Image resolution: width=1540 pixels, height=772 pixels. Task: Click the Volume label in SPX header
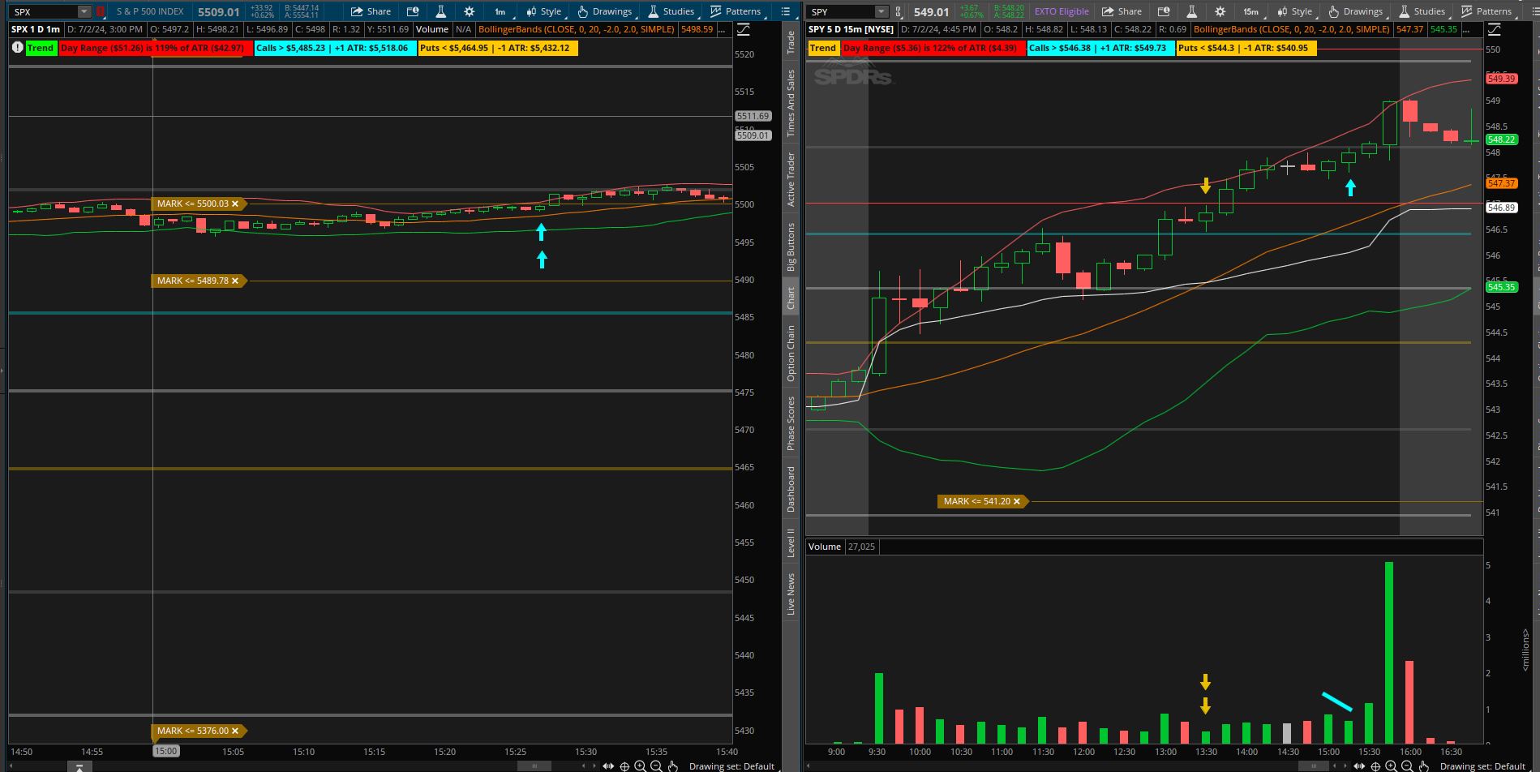click(432, 29)
